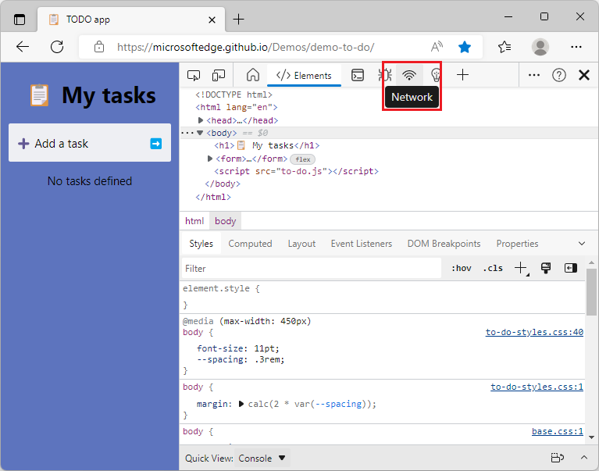Switch to the Elements tab
599x471 pixels.
click(304, 76)
